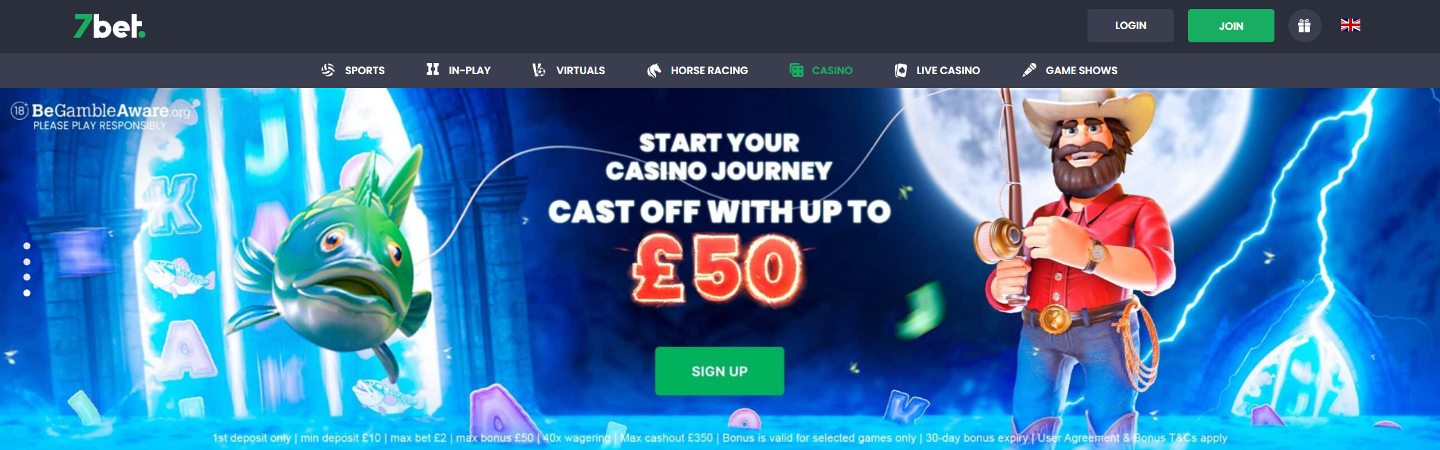Click the In-Play icon
The height and width of the screenshot is (450, 1440).
pyautogui.click(x=433, y=69)
